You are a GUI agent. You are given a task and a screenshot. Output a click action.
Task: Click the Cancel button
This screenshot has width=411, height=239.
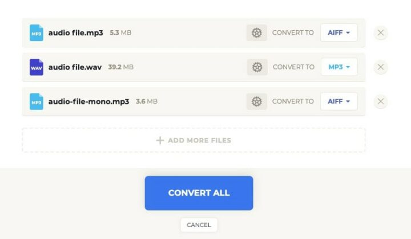point(199,225)
